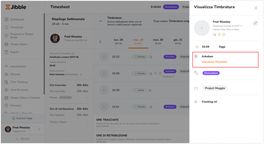Screen dimensions: 264x144
Task: Click the 'ORE TRACCIATE' section heading
Action: tap(107, 120)
